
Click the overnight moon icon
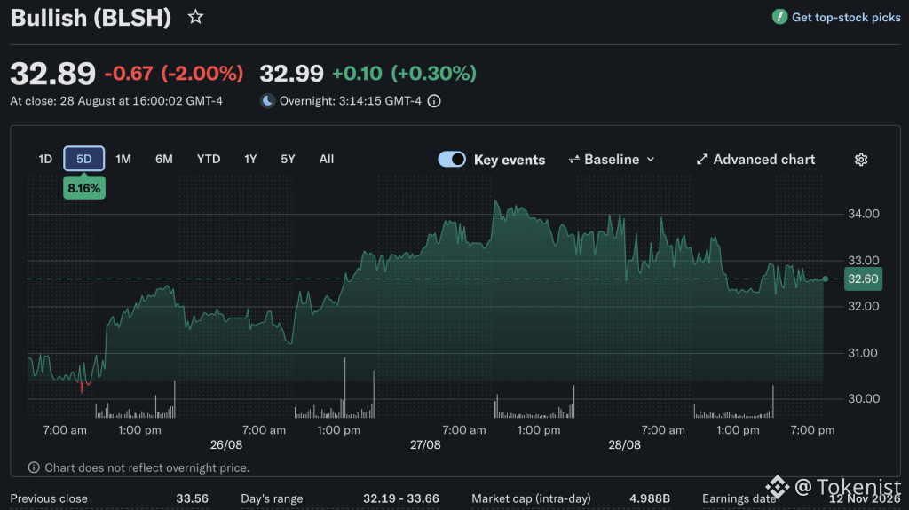pos(267,101)
